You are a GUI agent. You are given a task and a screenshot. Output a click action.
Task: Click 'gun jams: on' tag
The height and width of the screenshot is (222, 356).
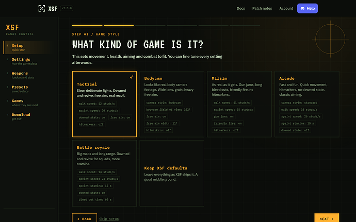(223, 116)
